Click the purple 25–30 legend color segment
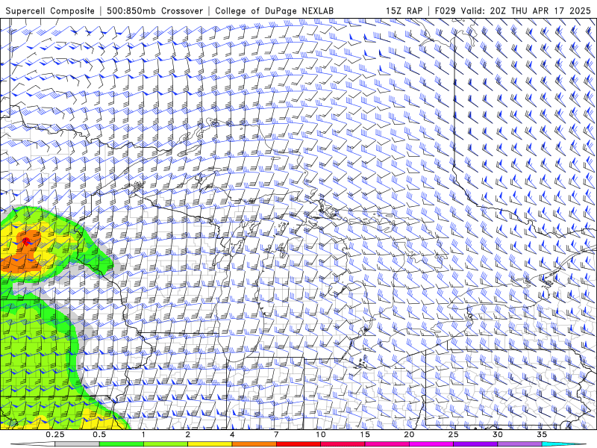This screenshot has height=448, width=597. point(475,444)
